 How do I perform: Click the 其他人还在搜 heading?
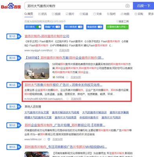(33, 107)
